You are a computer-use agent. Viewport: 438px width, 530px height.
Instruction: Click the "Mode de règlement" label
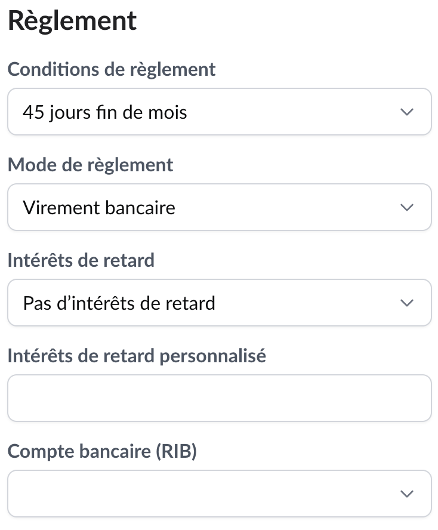coord(90,165)
